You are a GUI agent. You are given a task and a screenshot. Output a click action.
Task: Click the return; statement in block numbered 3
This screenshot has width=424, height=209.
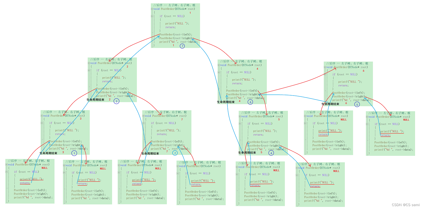(x=60, y=134)
